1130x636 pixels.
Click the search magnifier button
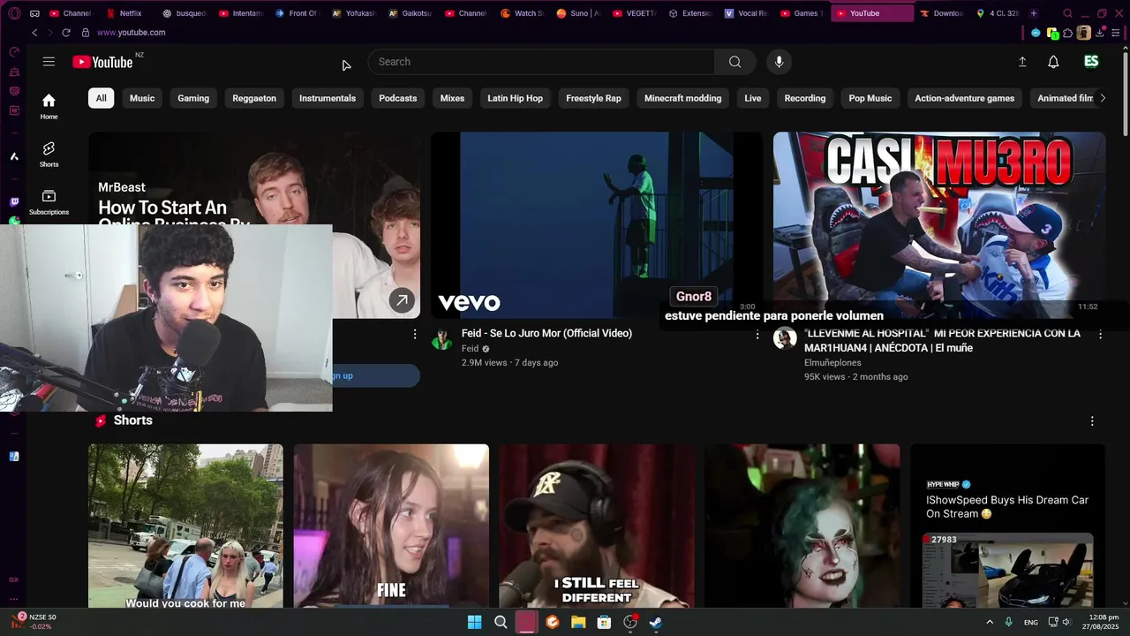tap(734, 62)
